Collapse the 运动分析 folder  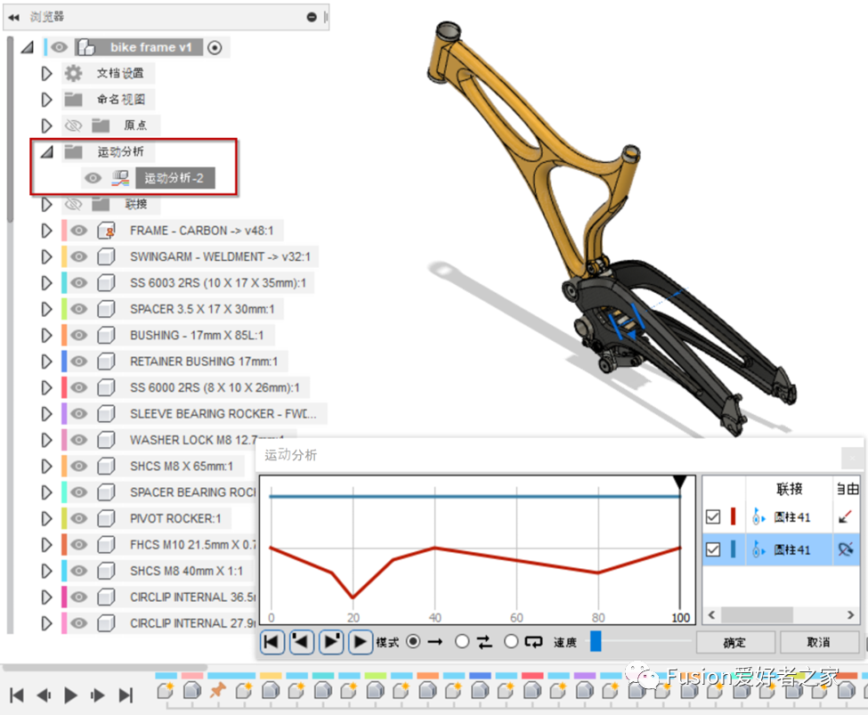click(x=46, y=152)
